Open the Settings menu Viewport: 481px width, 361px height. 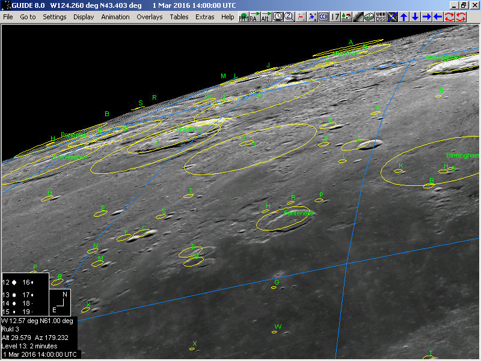[54, 17]
